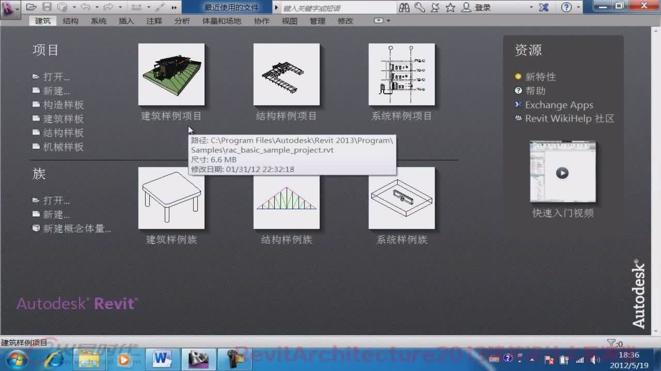
Task: Expand the InfoCenter search arrow left of search box
Action: click(276, 7)
